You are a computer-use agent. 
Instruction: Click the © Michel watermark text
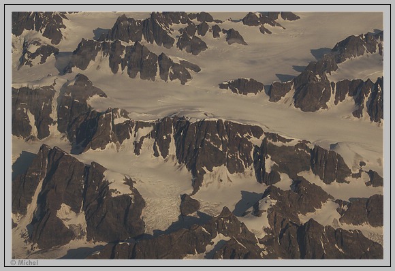[x=25, y=263]
